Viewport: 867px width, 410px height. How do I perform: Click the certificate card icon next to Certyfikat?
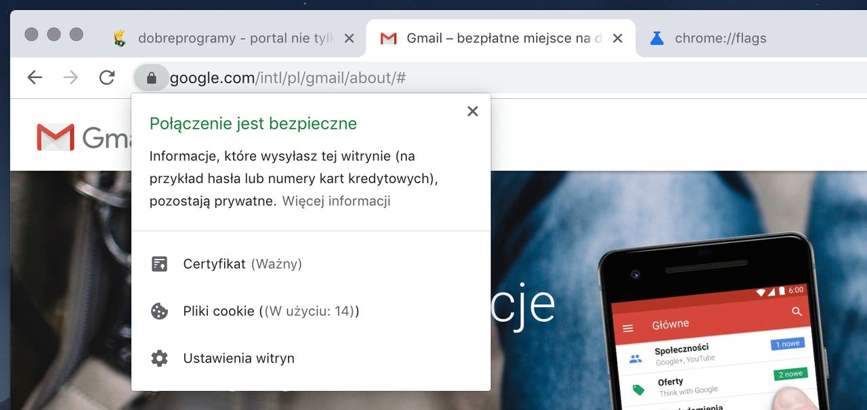(x=159, y=264)
